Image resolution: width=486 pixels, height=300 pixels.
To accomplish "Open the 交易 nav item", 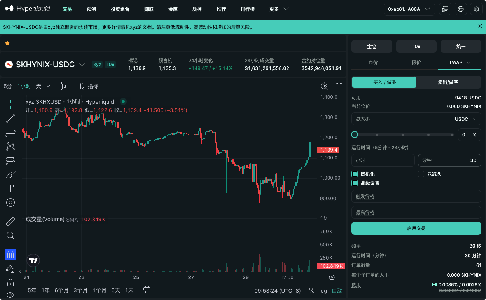I will [x=67, y=9].
